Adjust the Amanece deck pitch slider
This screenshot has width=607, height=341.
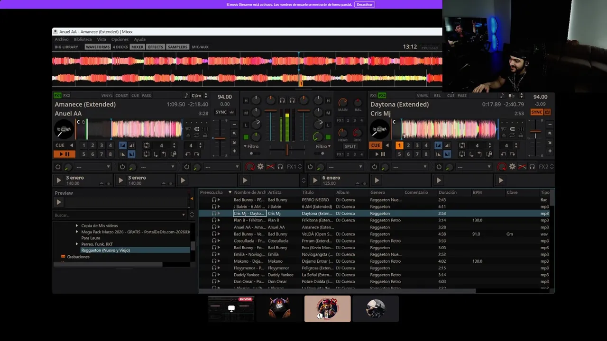pyautogui.click(x=219, y=138)
